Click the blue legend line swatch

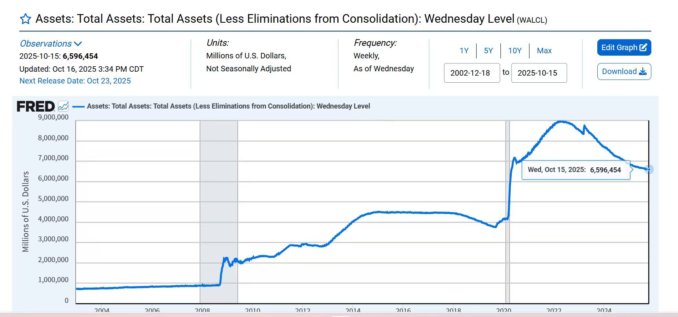[78, 107]
